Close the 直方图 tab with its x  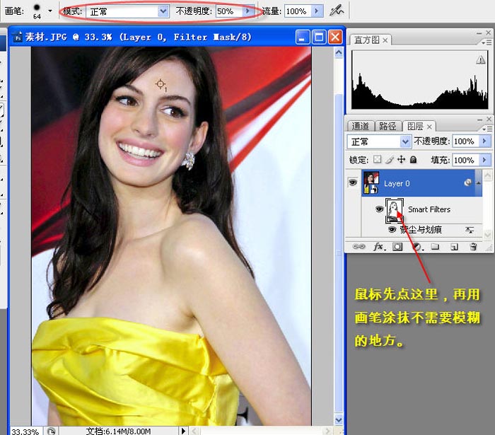[x=385, y=40]
